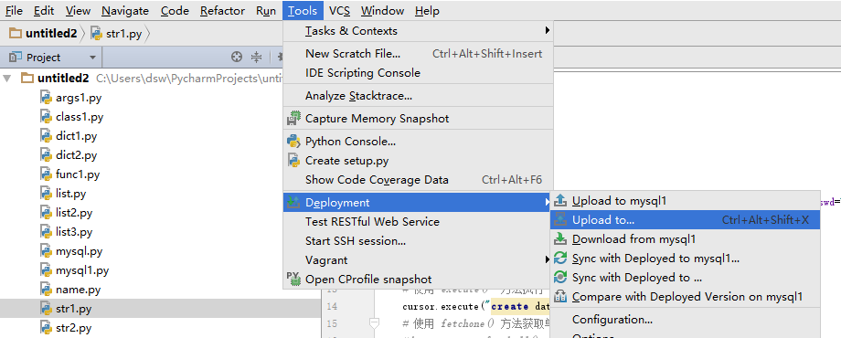Click Sync with Deployed to mysql1 icon
The width and height of the screenshot is (841, 338).
(560, 259)
